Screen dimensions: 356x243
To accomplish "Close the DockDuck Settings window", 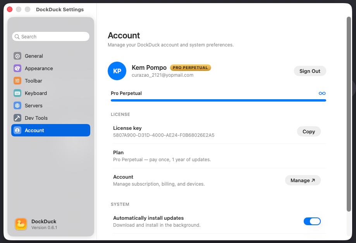I will [10, 9].
